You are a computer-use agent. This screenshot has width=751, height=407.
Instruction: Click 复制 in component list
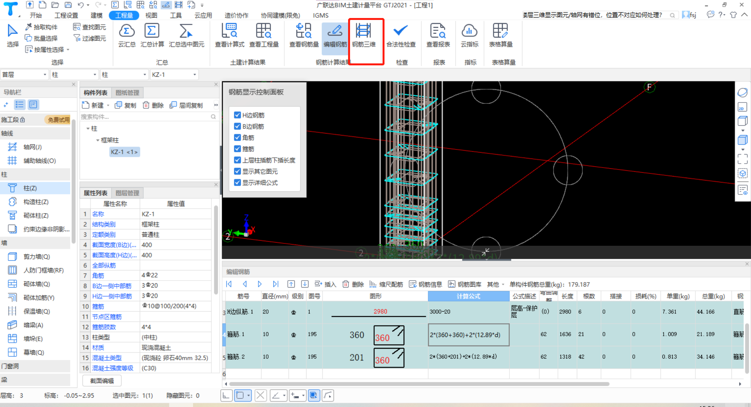125,105
